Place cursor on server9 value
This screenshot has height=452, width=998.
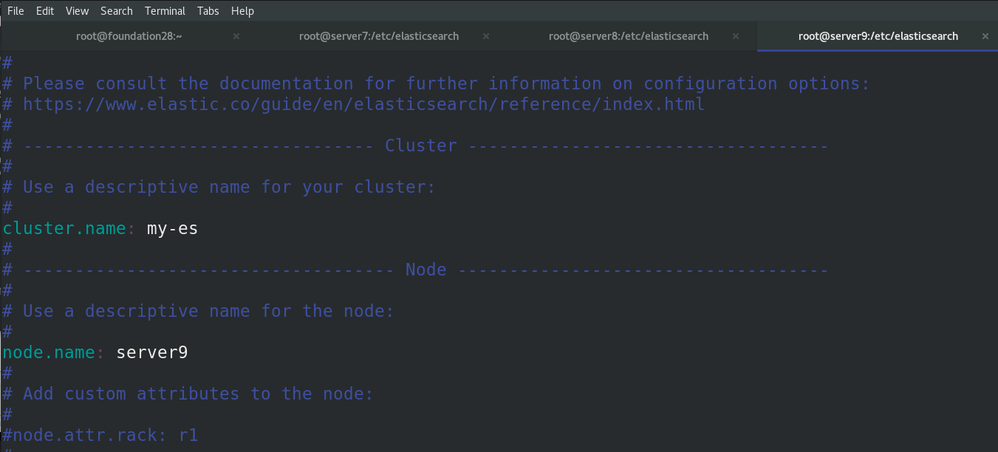coord(152,352)
